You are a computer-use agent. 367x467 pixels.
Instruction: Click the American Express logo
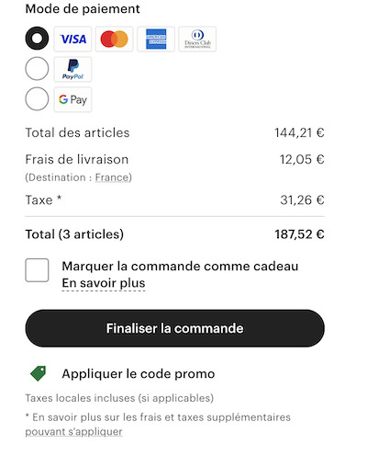156,39
